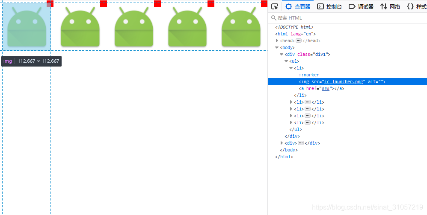Expand the last collapsed li node

coord(291,122)
